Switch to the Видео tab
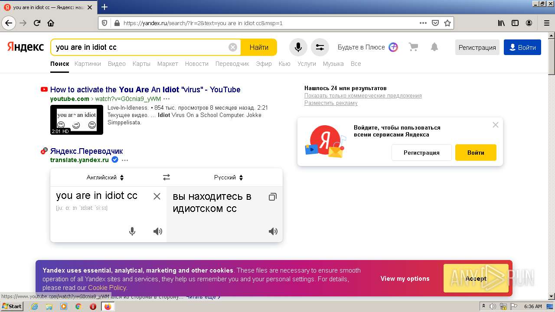Image resolution: width=555 pixels, height=312 pixels. pos(117,64)
